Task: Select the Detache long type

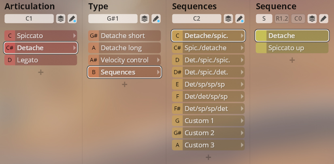Action: (124, 48)
